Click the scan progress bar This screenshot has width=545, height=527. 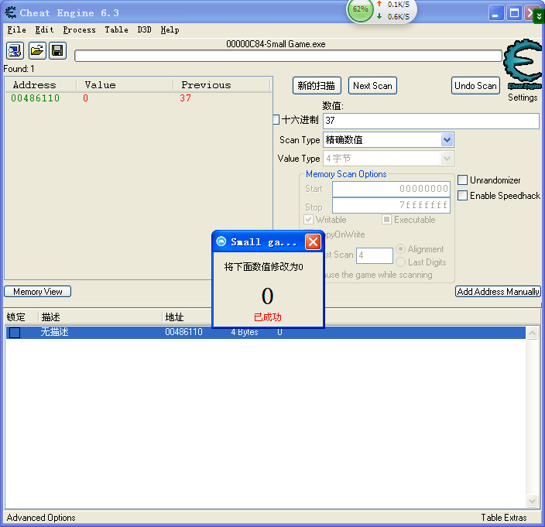pyautogui.click(x=288, y=56)
